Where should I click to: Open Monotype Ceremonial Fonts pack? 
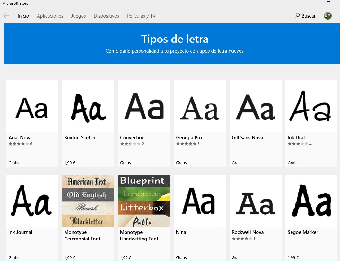[88, 202]
